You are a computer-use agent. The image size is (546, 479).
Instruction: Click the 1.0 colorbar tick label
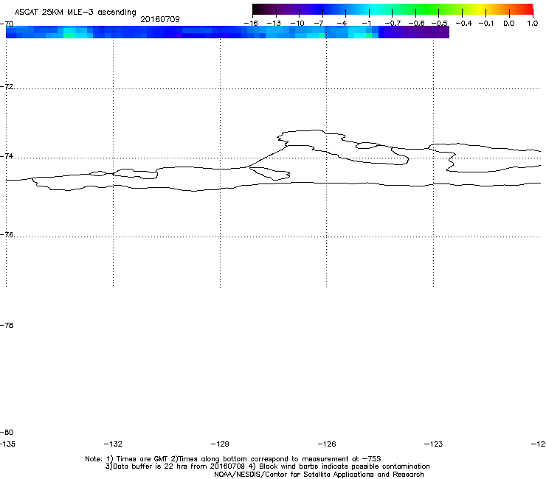pyautogui.click(x=533, y=24)
